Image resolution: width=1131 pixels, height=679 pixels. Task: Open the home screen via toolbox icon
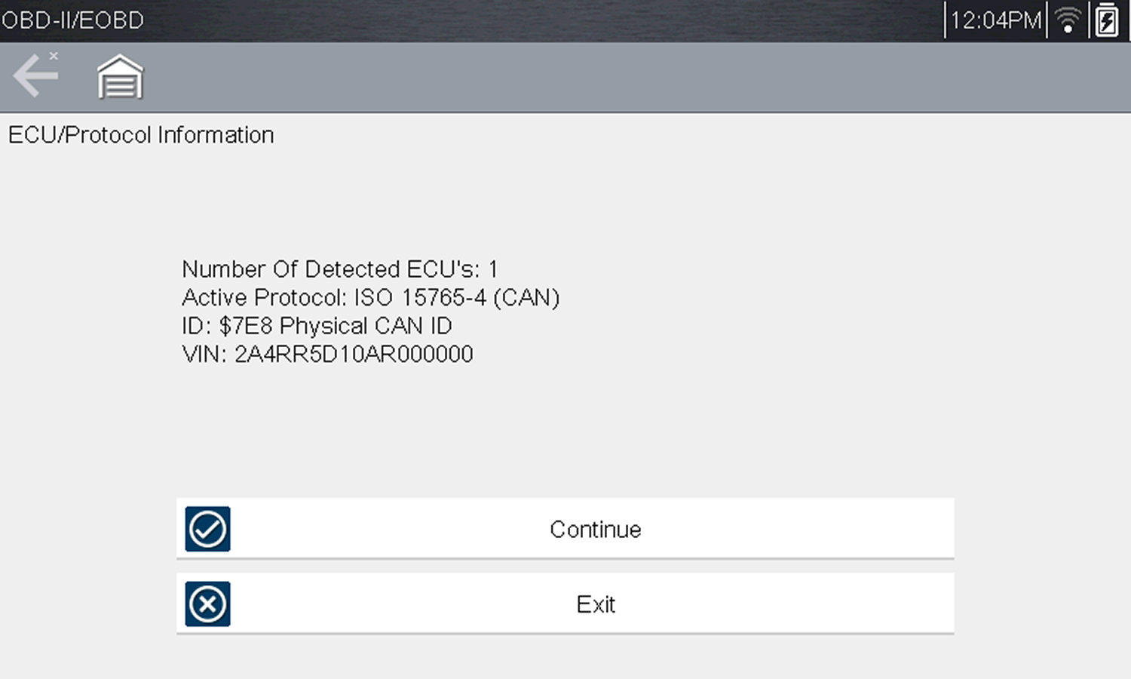(x=118, y=76)
